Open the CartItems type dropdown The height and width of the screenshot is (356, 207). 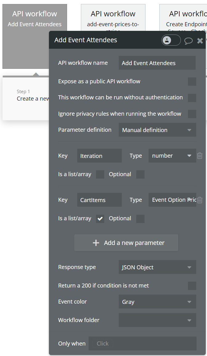(172, 200)
